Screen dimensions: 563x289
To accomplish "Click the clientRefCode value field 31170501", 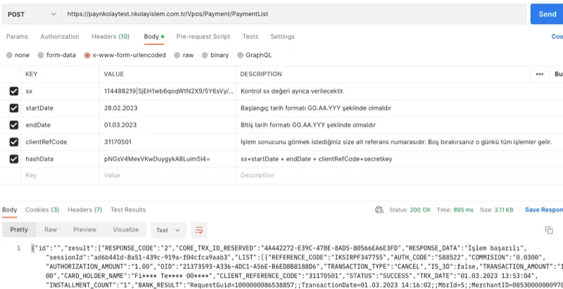I will point(120,143).
